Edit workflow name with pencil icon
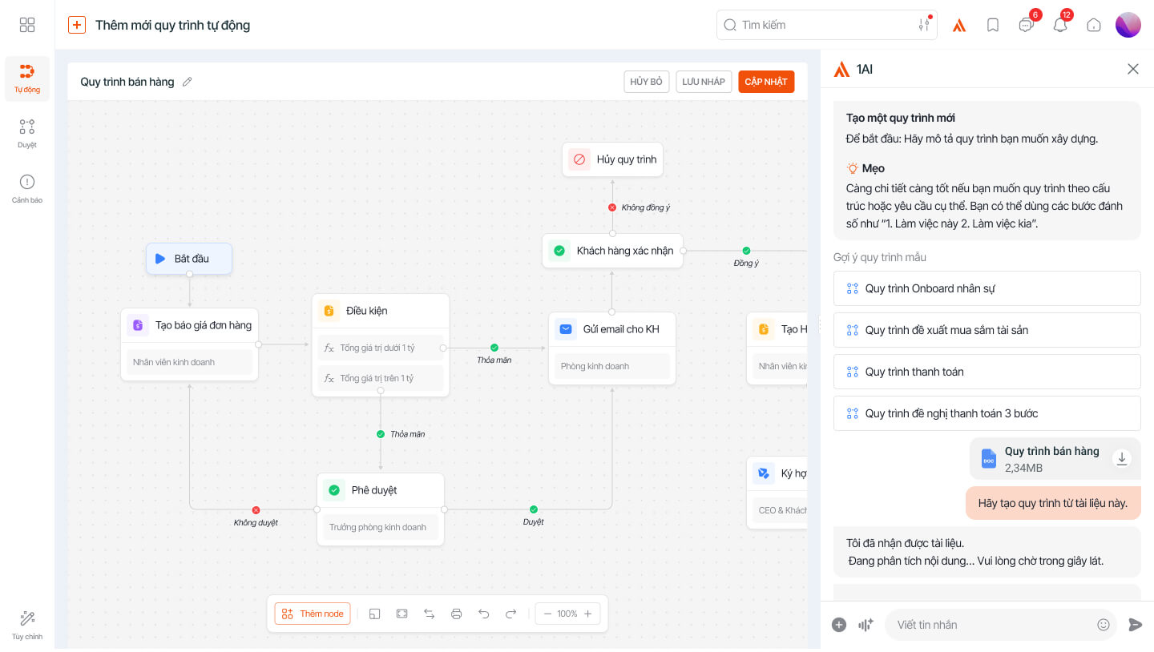 pyautogui.click(x=188, y=82)
